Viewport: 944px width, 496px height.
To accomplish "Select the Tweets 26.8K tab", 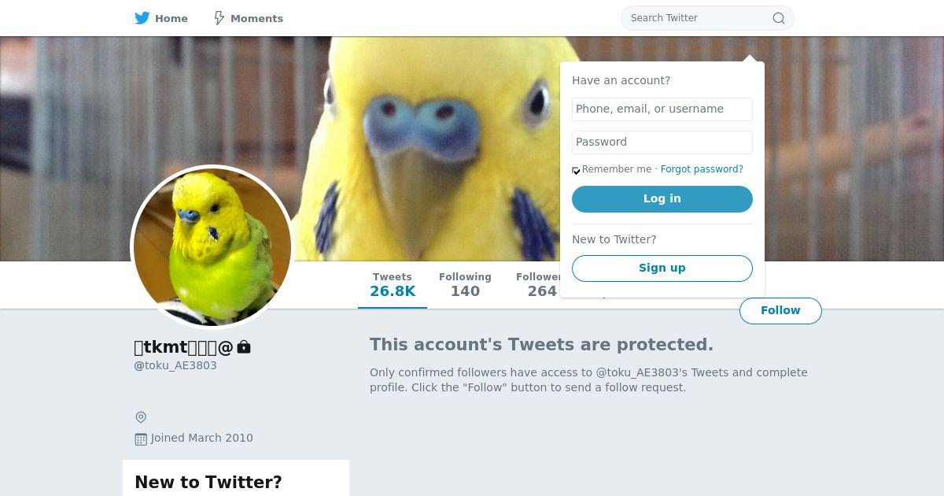I will click(393, 285).
